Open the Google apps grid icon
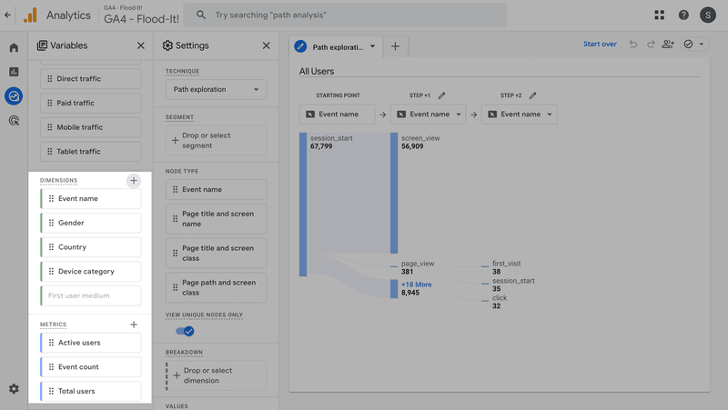 [660, 15]
